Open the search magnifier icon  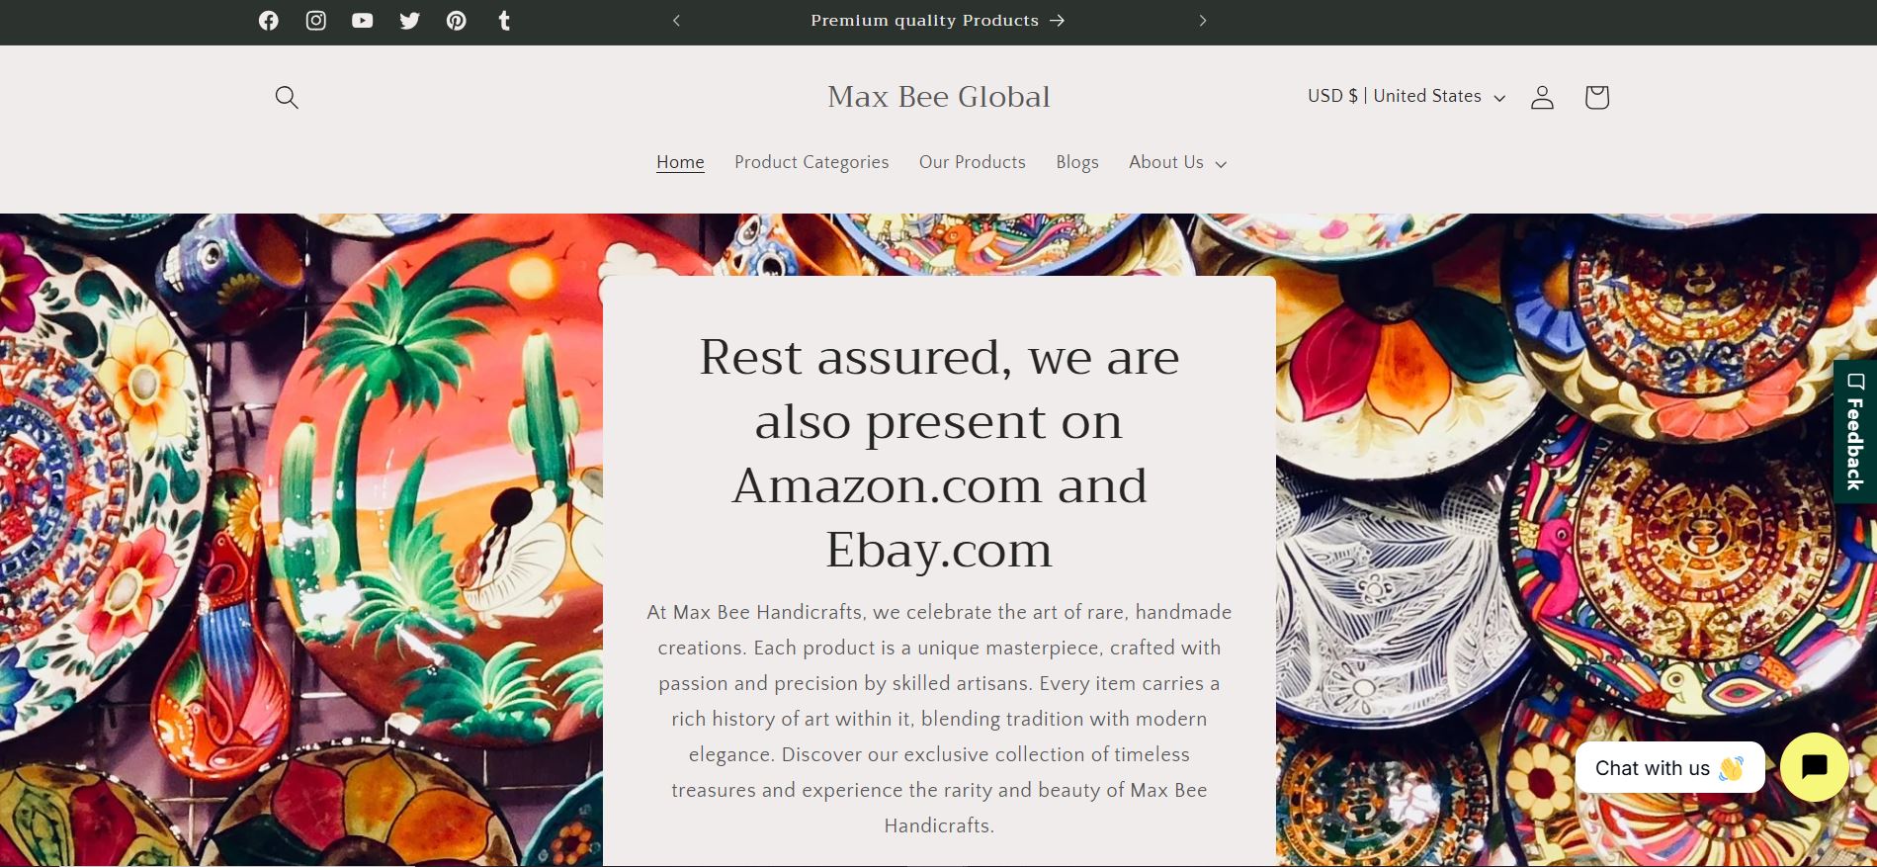(287, 97)
